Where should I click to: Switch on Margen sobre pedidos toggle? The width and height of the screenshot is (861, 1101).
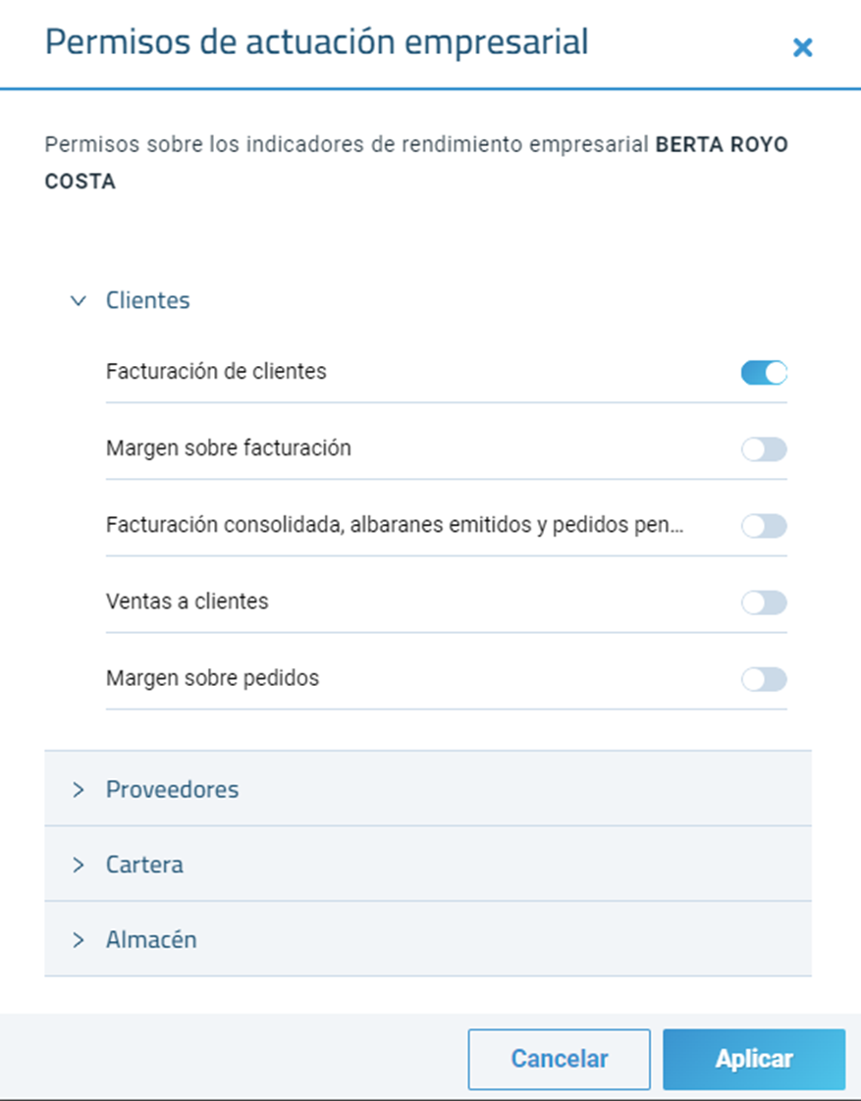764,679
